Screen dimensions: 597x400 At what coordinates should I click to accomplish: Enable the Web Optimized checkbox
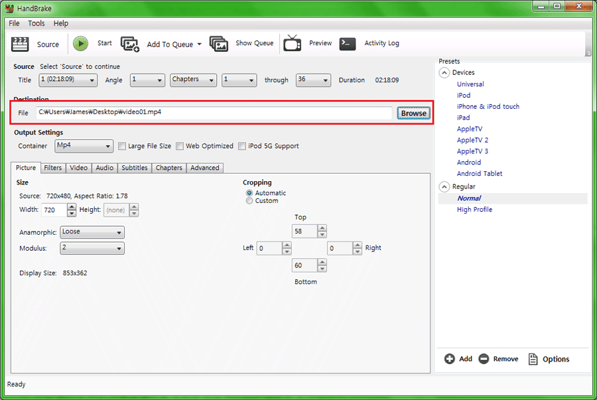(180, 146)
